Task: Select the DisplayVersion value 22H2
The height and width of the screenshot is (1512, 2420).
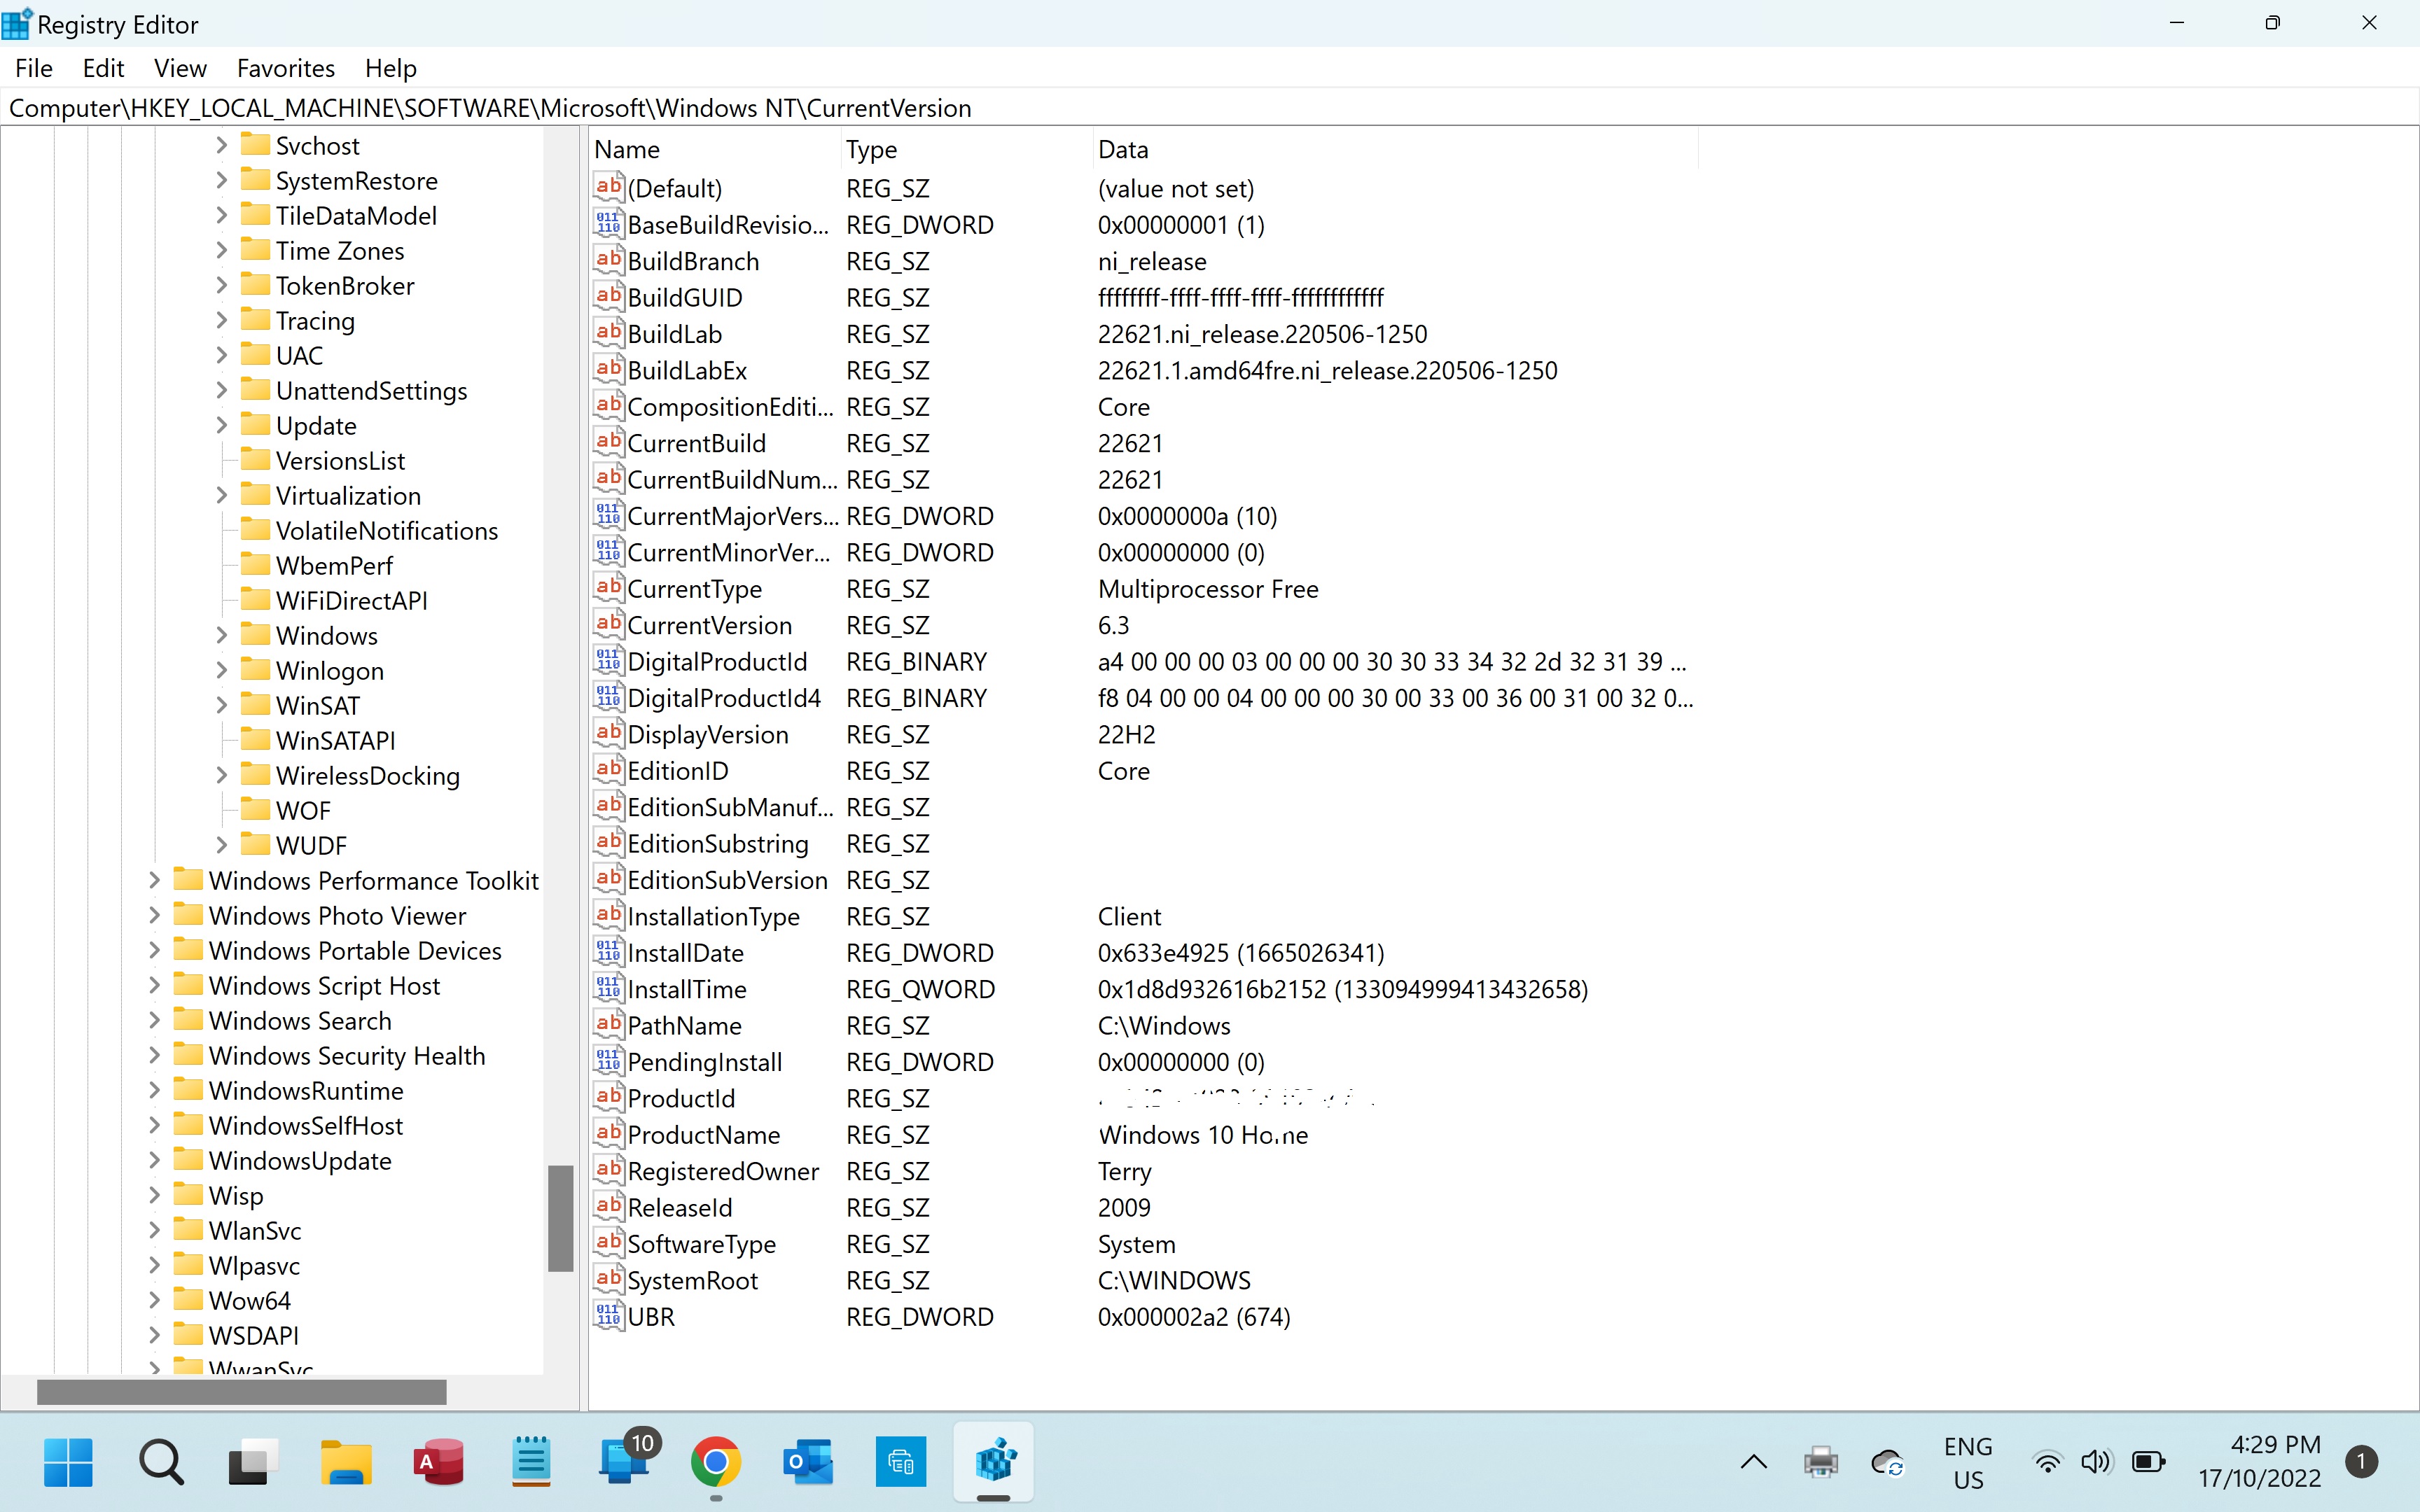Action: [1126, 734]
